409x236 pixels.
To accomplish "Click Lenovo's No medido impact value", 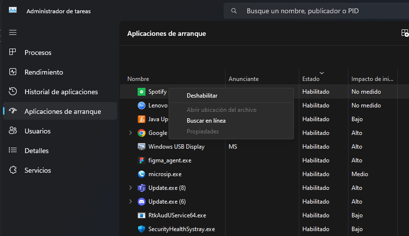I will 366,105.
